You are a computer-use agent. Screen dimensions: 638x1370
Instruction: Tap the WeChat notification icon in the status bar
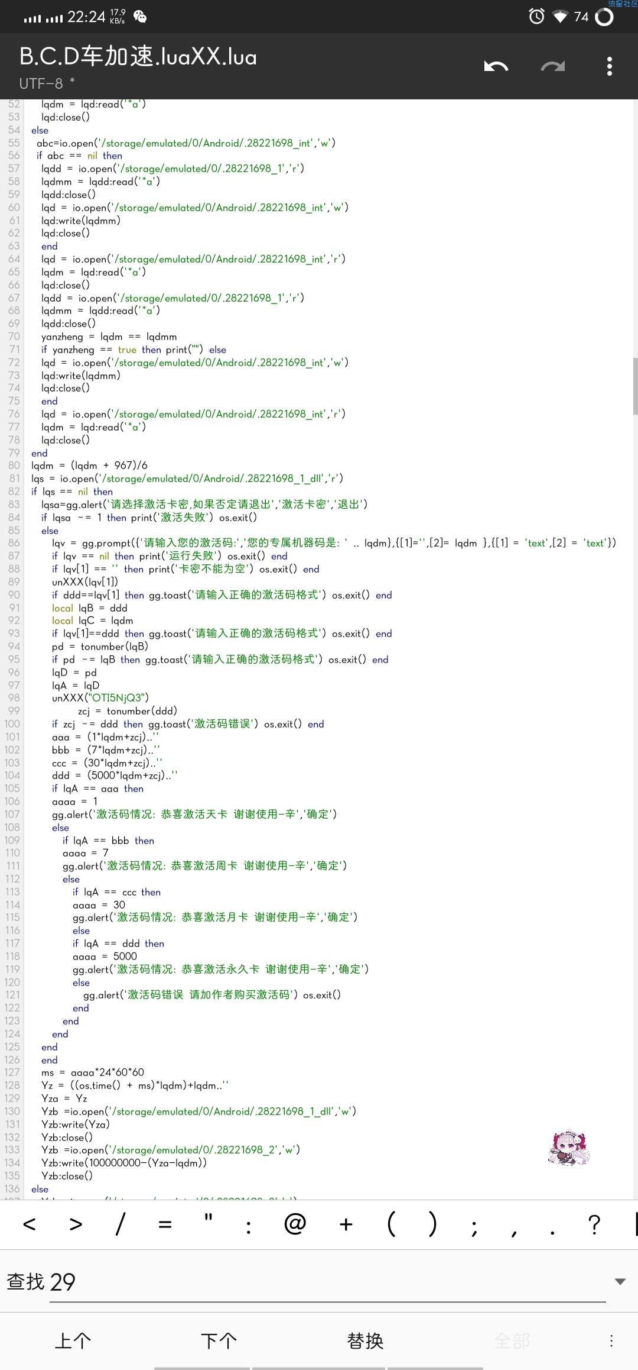pos(140,17)
